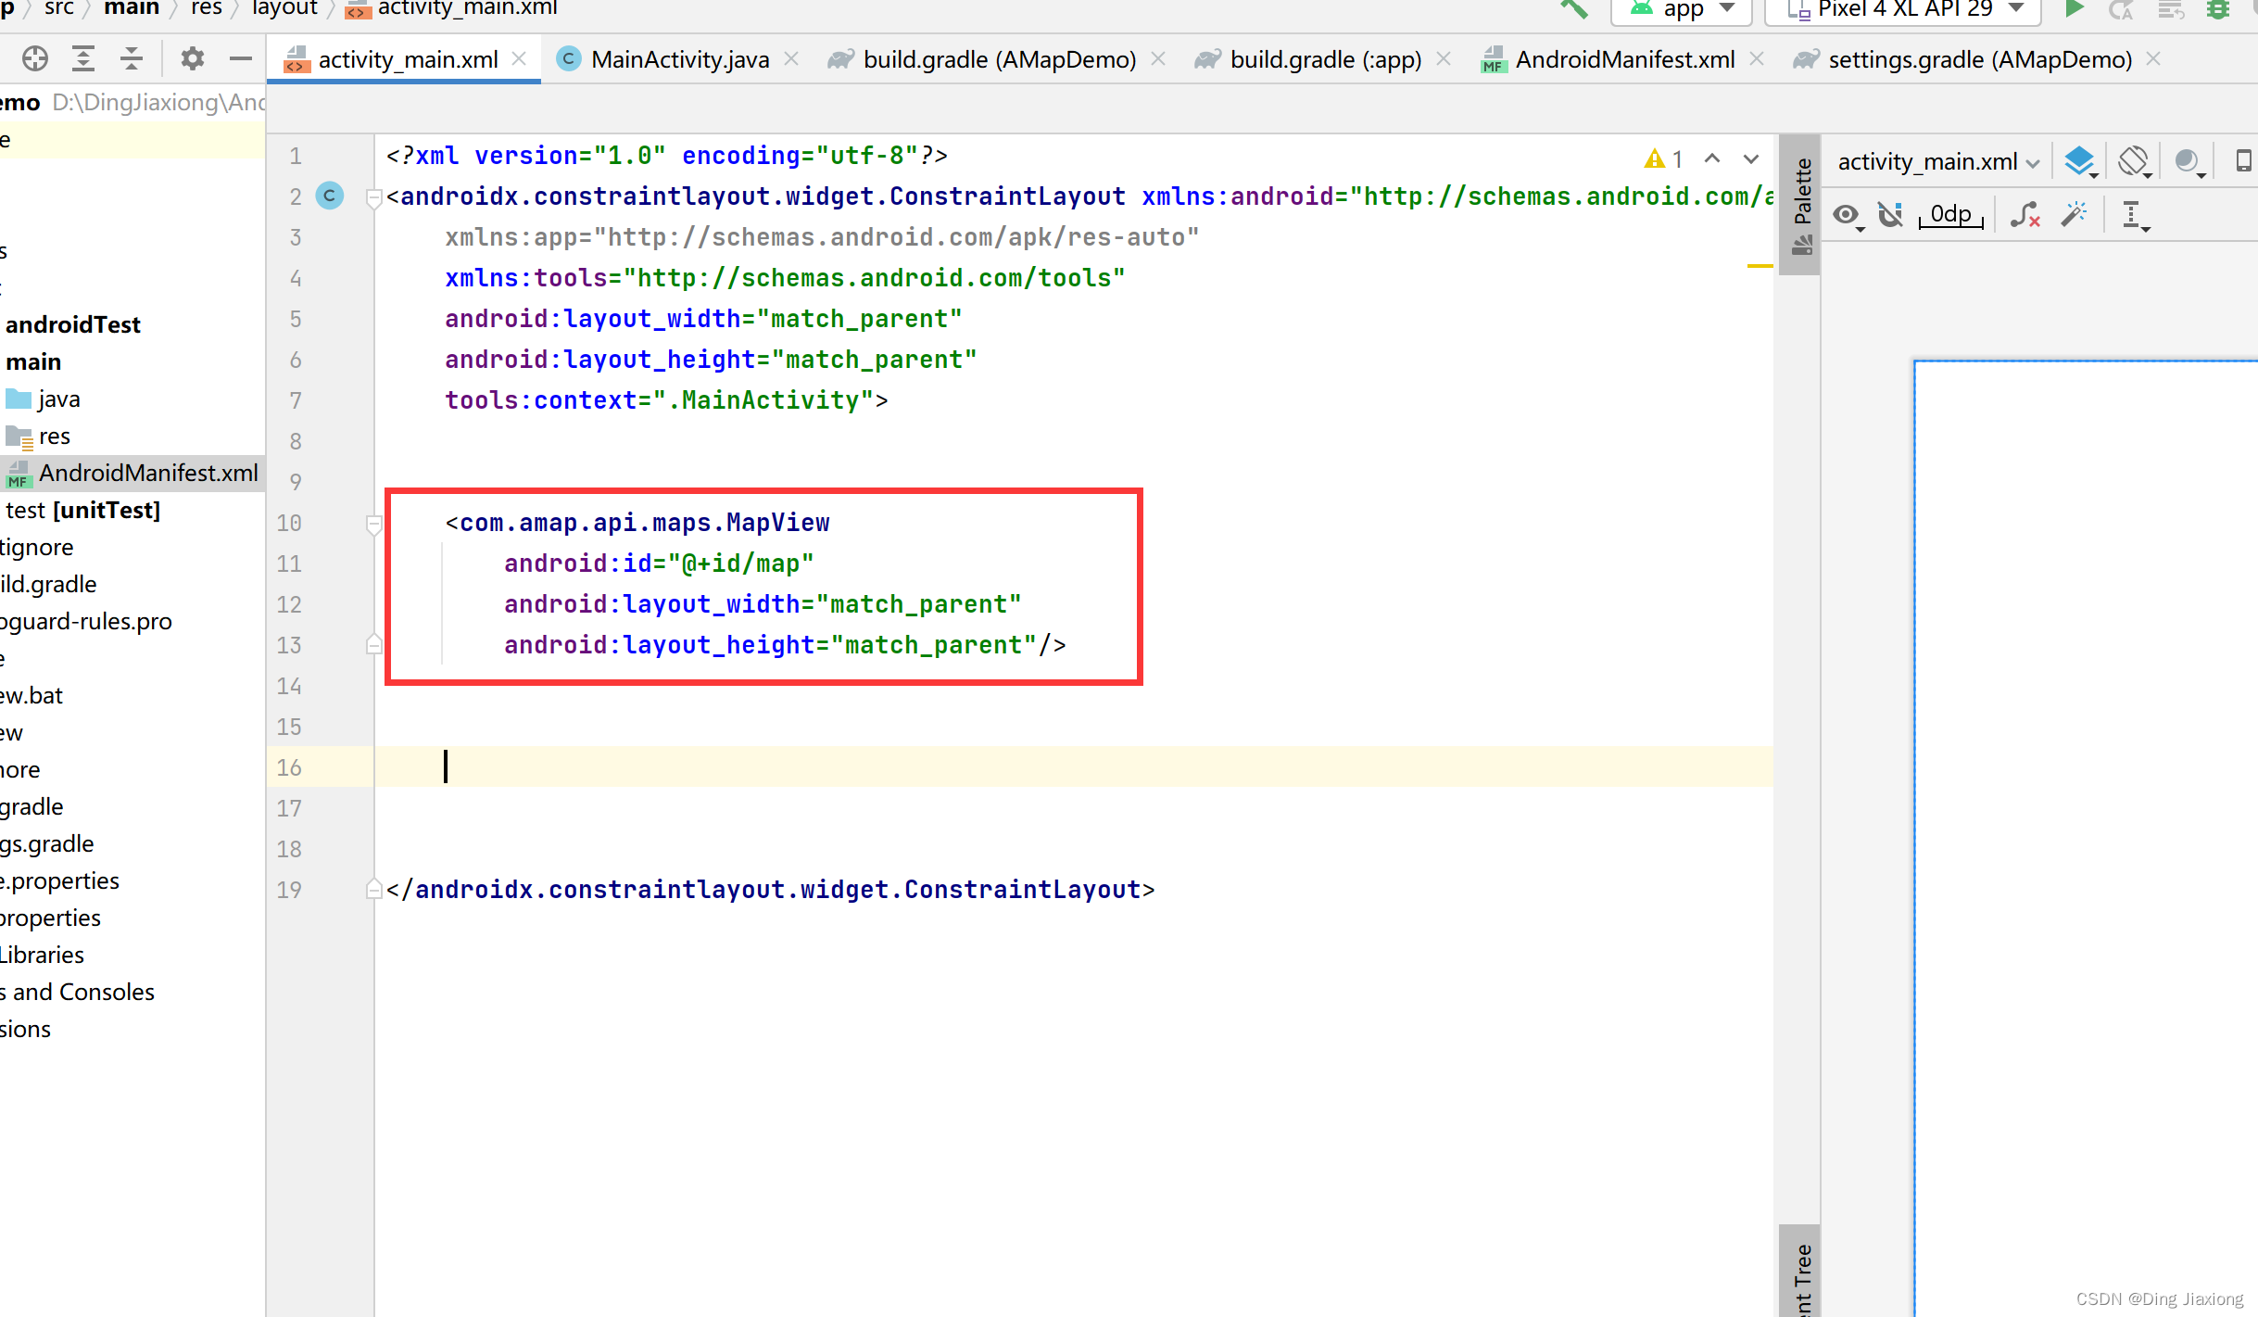Close the AndroidManifest.xml tab
Viewport: 2258px width, 1317px height.
point(1757,59)
